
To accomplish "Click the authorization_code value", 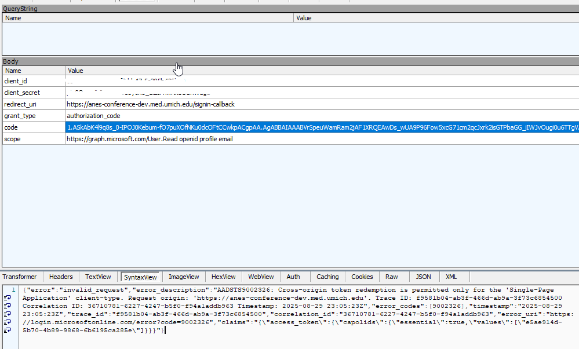I will [93, 116].
